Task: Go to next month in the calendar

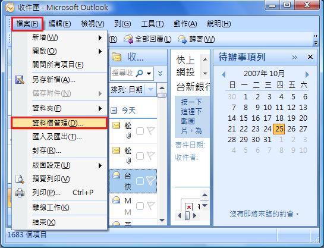Action: pos(307,74)
